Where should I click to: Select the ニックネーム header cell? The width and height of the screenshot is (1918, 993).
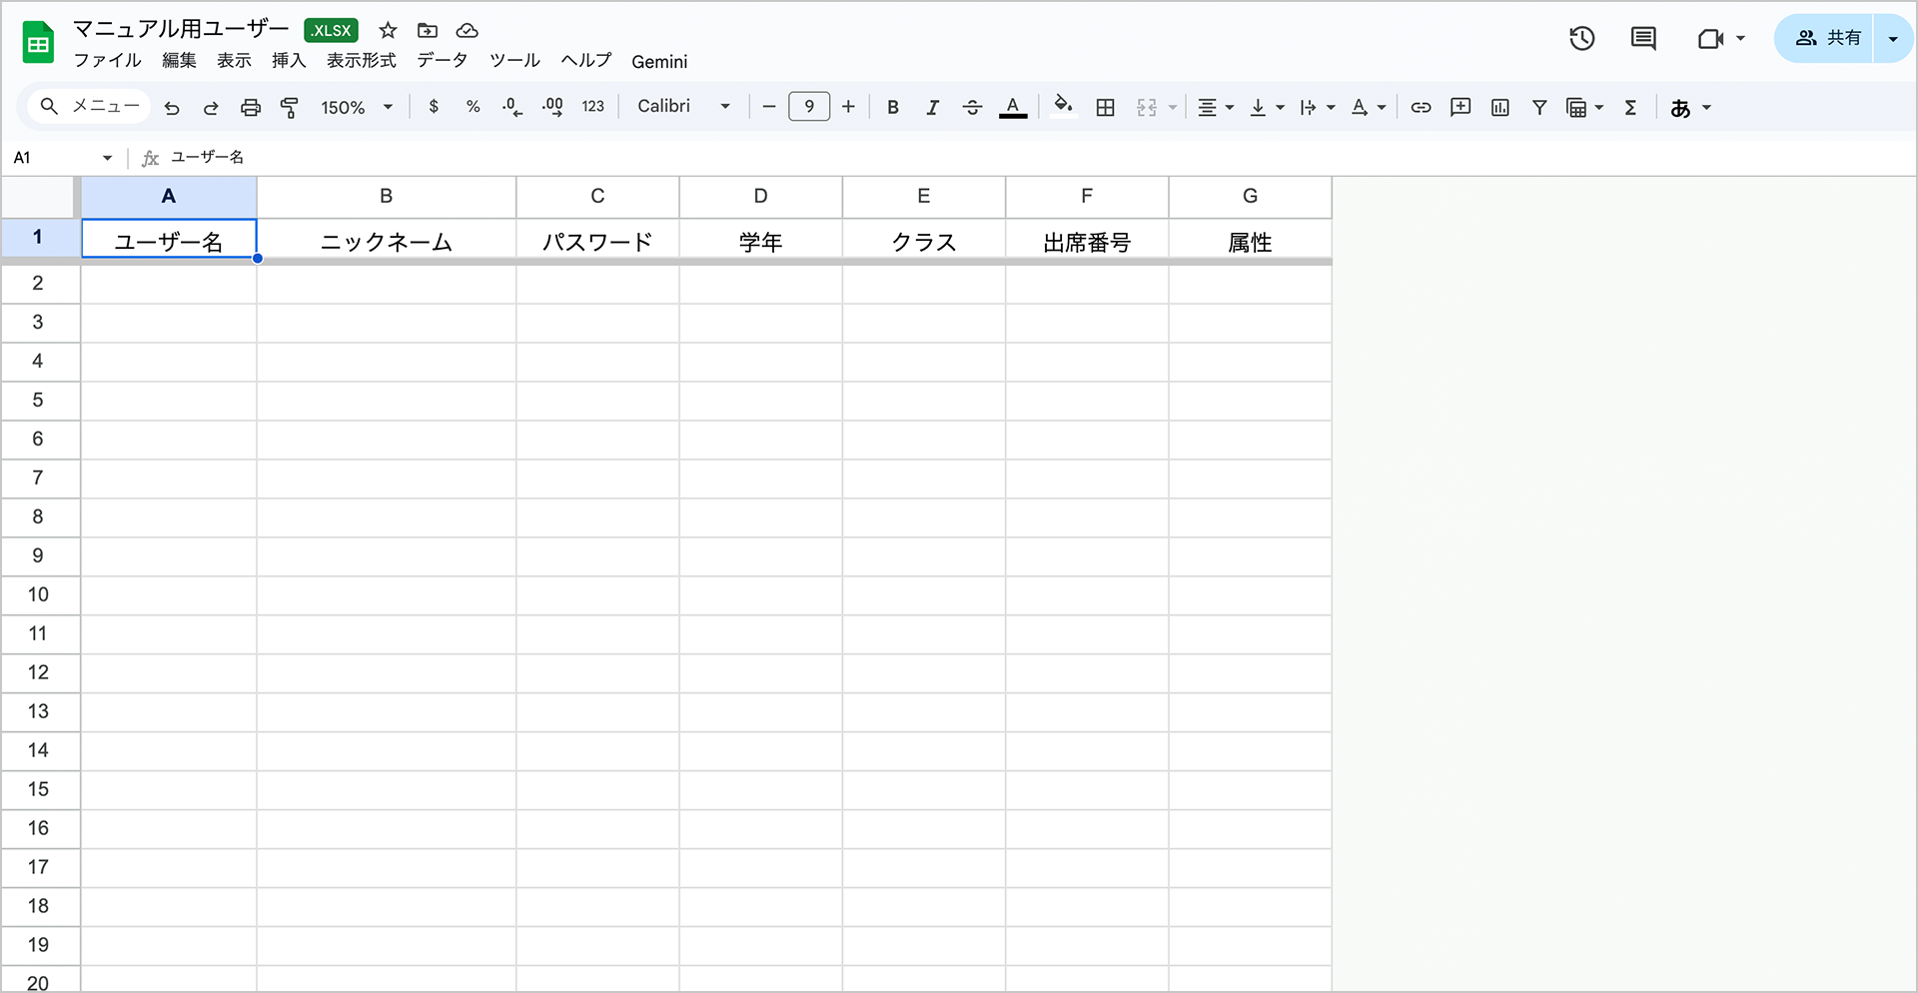click(387, 242)
